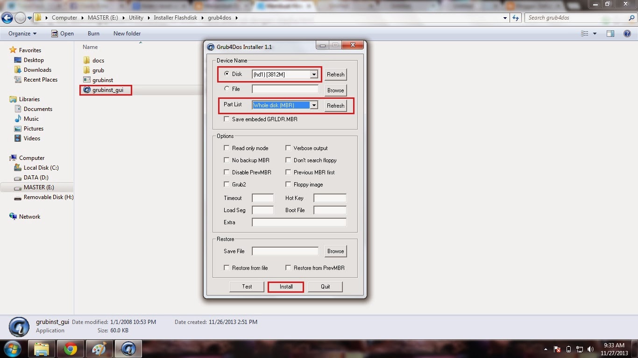This screenshot has height=358, width=638.
Task: Click Browse next to the Save File field
Action: (x=335, y=251)
